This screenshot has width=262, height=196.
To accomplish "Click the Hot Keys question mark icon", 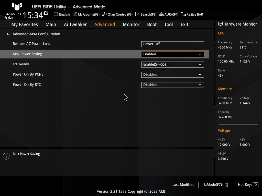I will [256, 185].
